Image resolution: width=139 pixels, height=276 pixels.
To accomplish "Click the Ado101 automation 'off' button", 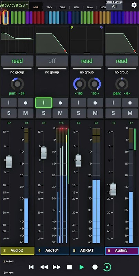I will (52, 61).
